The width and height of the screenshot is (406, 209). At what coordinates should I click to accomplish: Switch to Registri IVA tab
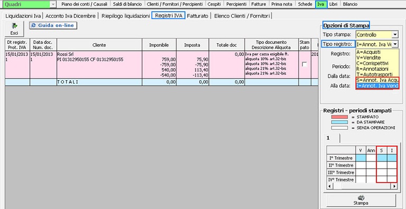click(x=169, y=15)
